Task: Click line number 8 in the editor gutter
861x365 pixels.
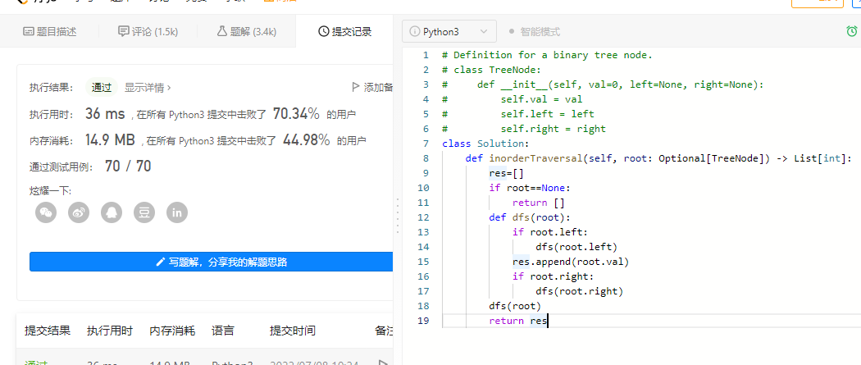Action: coord(426,158)
